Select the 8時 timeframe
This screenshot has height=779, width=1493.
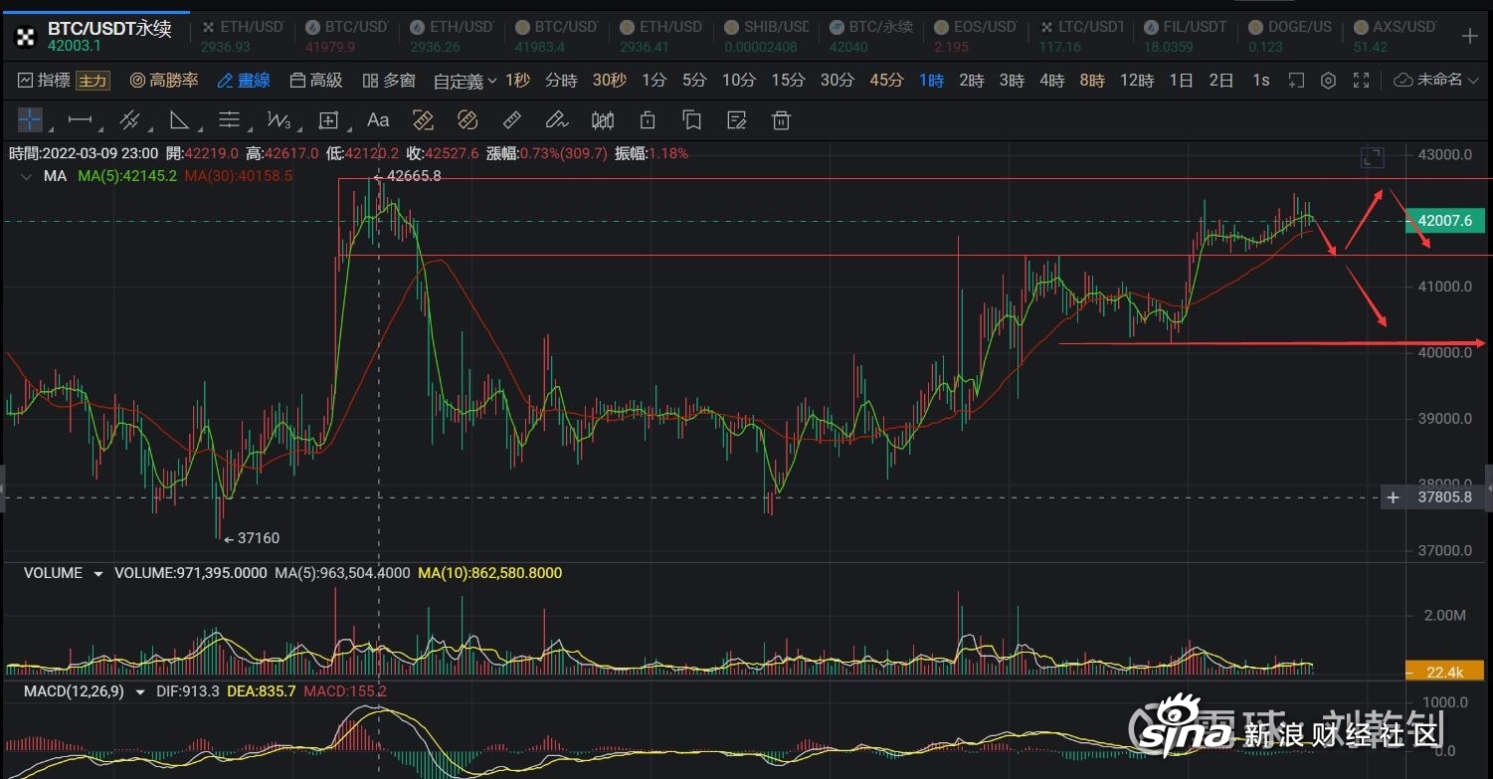pyautogui.click(x=1092, y=80)
